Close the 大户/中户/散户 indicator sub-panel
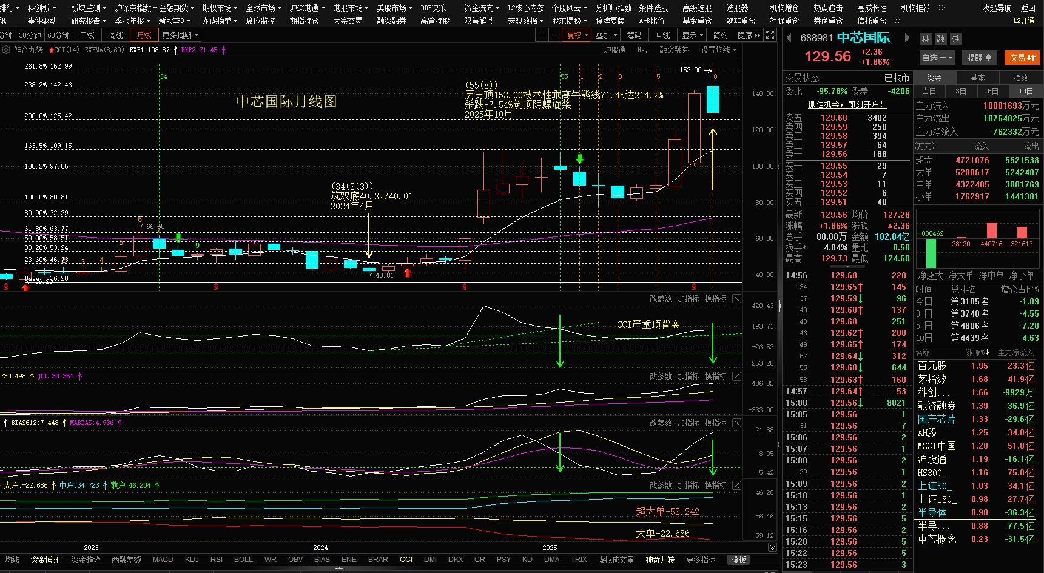This screenshot has width=1044, height=573. coord(736,486)
